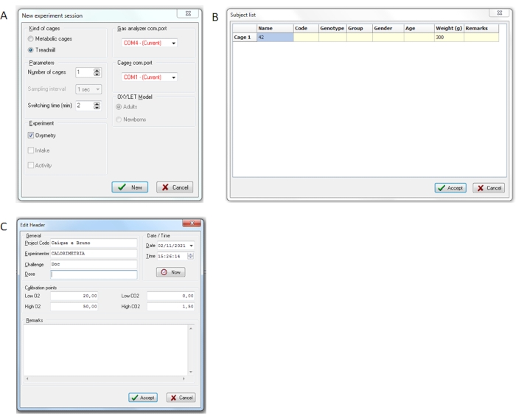Click the Time field spinner in Edit Header

(190, 256)
